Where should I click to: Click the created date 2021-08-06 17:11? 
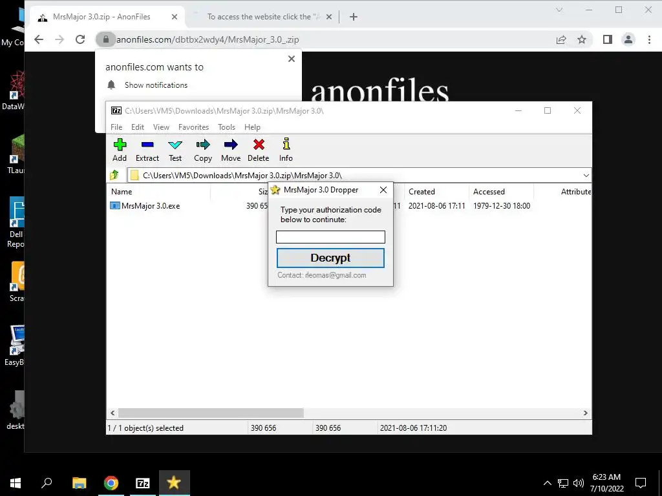(436, 206)
